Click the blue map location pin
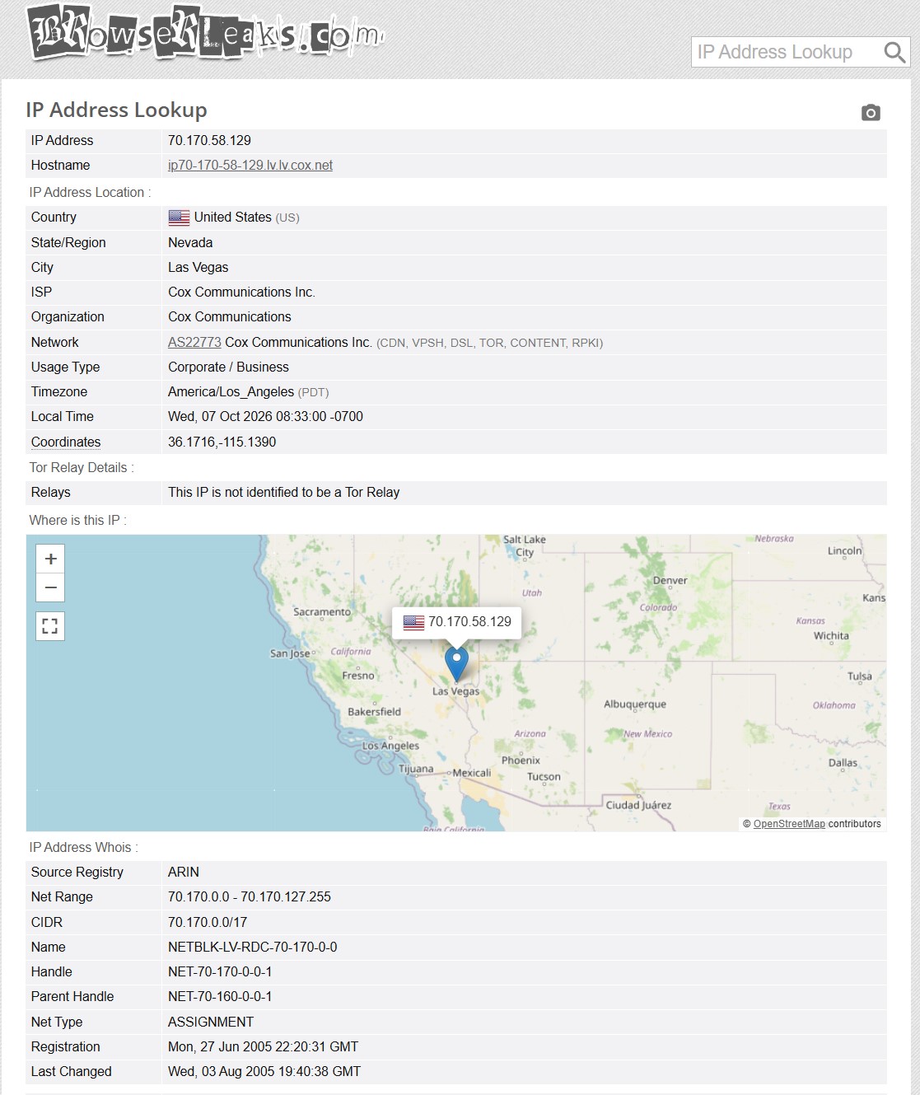920x1095 pixels. (x=456, y=664)
